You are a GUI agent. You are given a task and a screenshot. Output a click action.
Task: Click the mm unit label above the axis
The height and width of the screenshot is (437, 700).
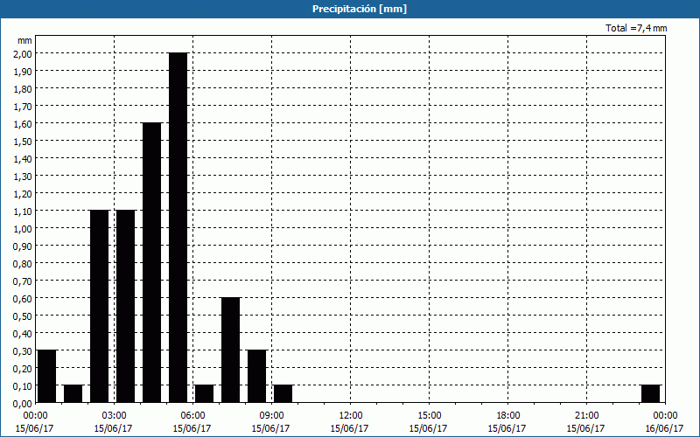pyautogui.click(x=24, y=40)
